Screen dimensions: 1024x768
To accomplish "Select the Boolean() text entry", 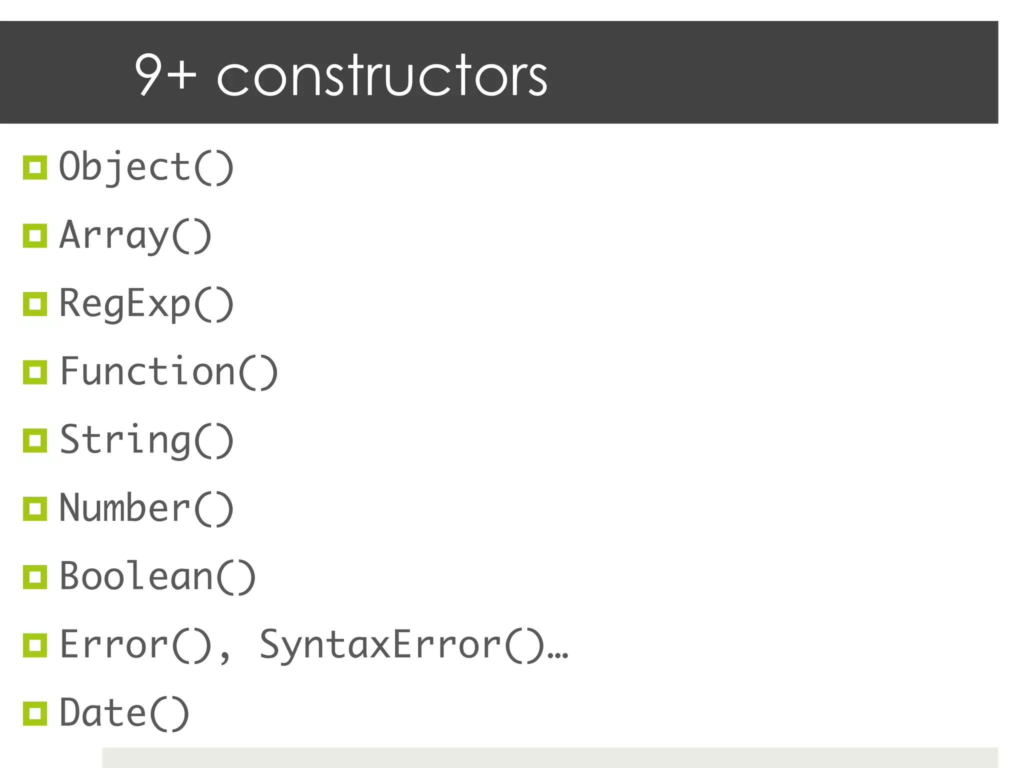I will 157,576.
